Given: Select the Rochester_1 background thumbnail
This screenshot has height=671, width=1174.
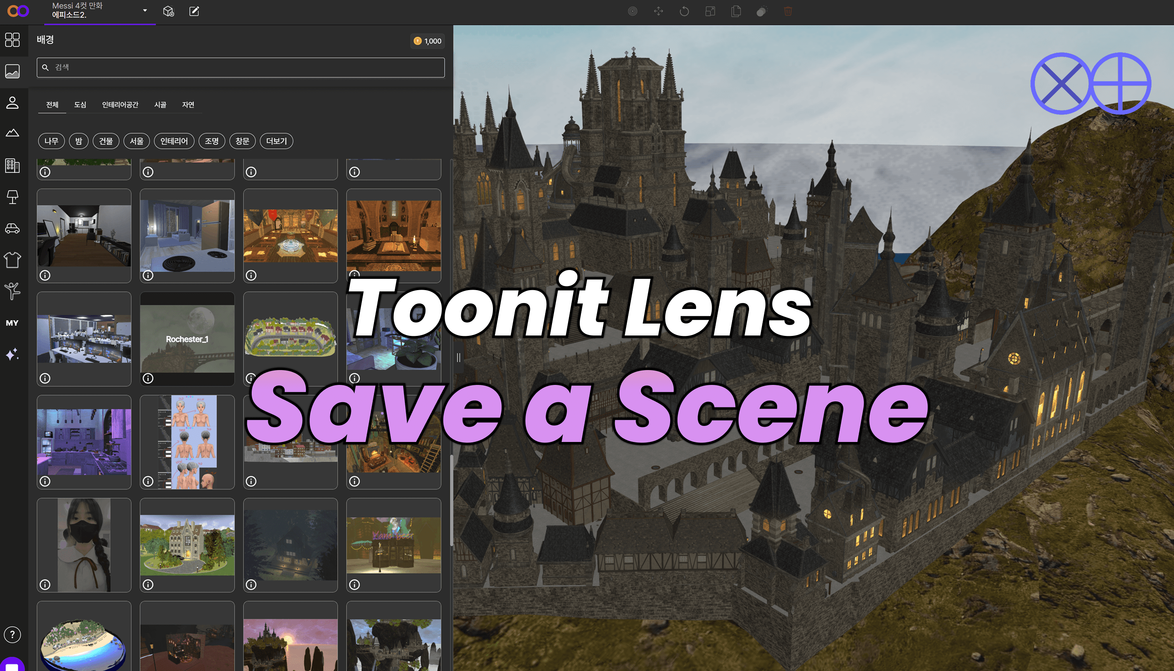Looking at the screenshot, I should coord(187,339).
